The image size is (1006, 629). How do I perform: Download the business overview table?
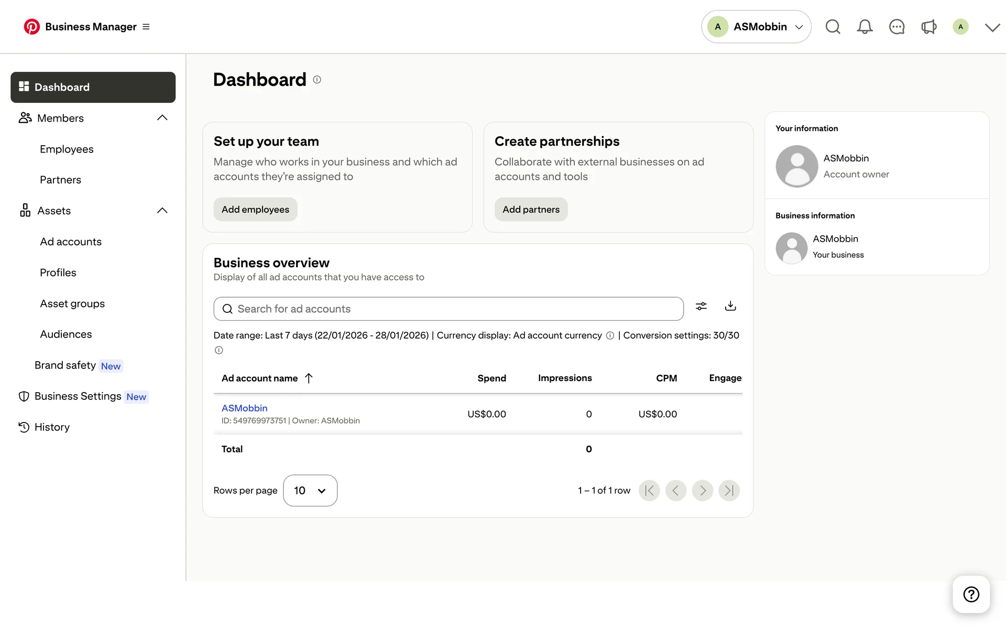[x=730, y=306]
